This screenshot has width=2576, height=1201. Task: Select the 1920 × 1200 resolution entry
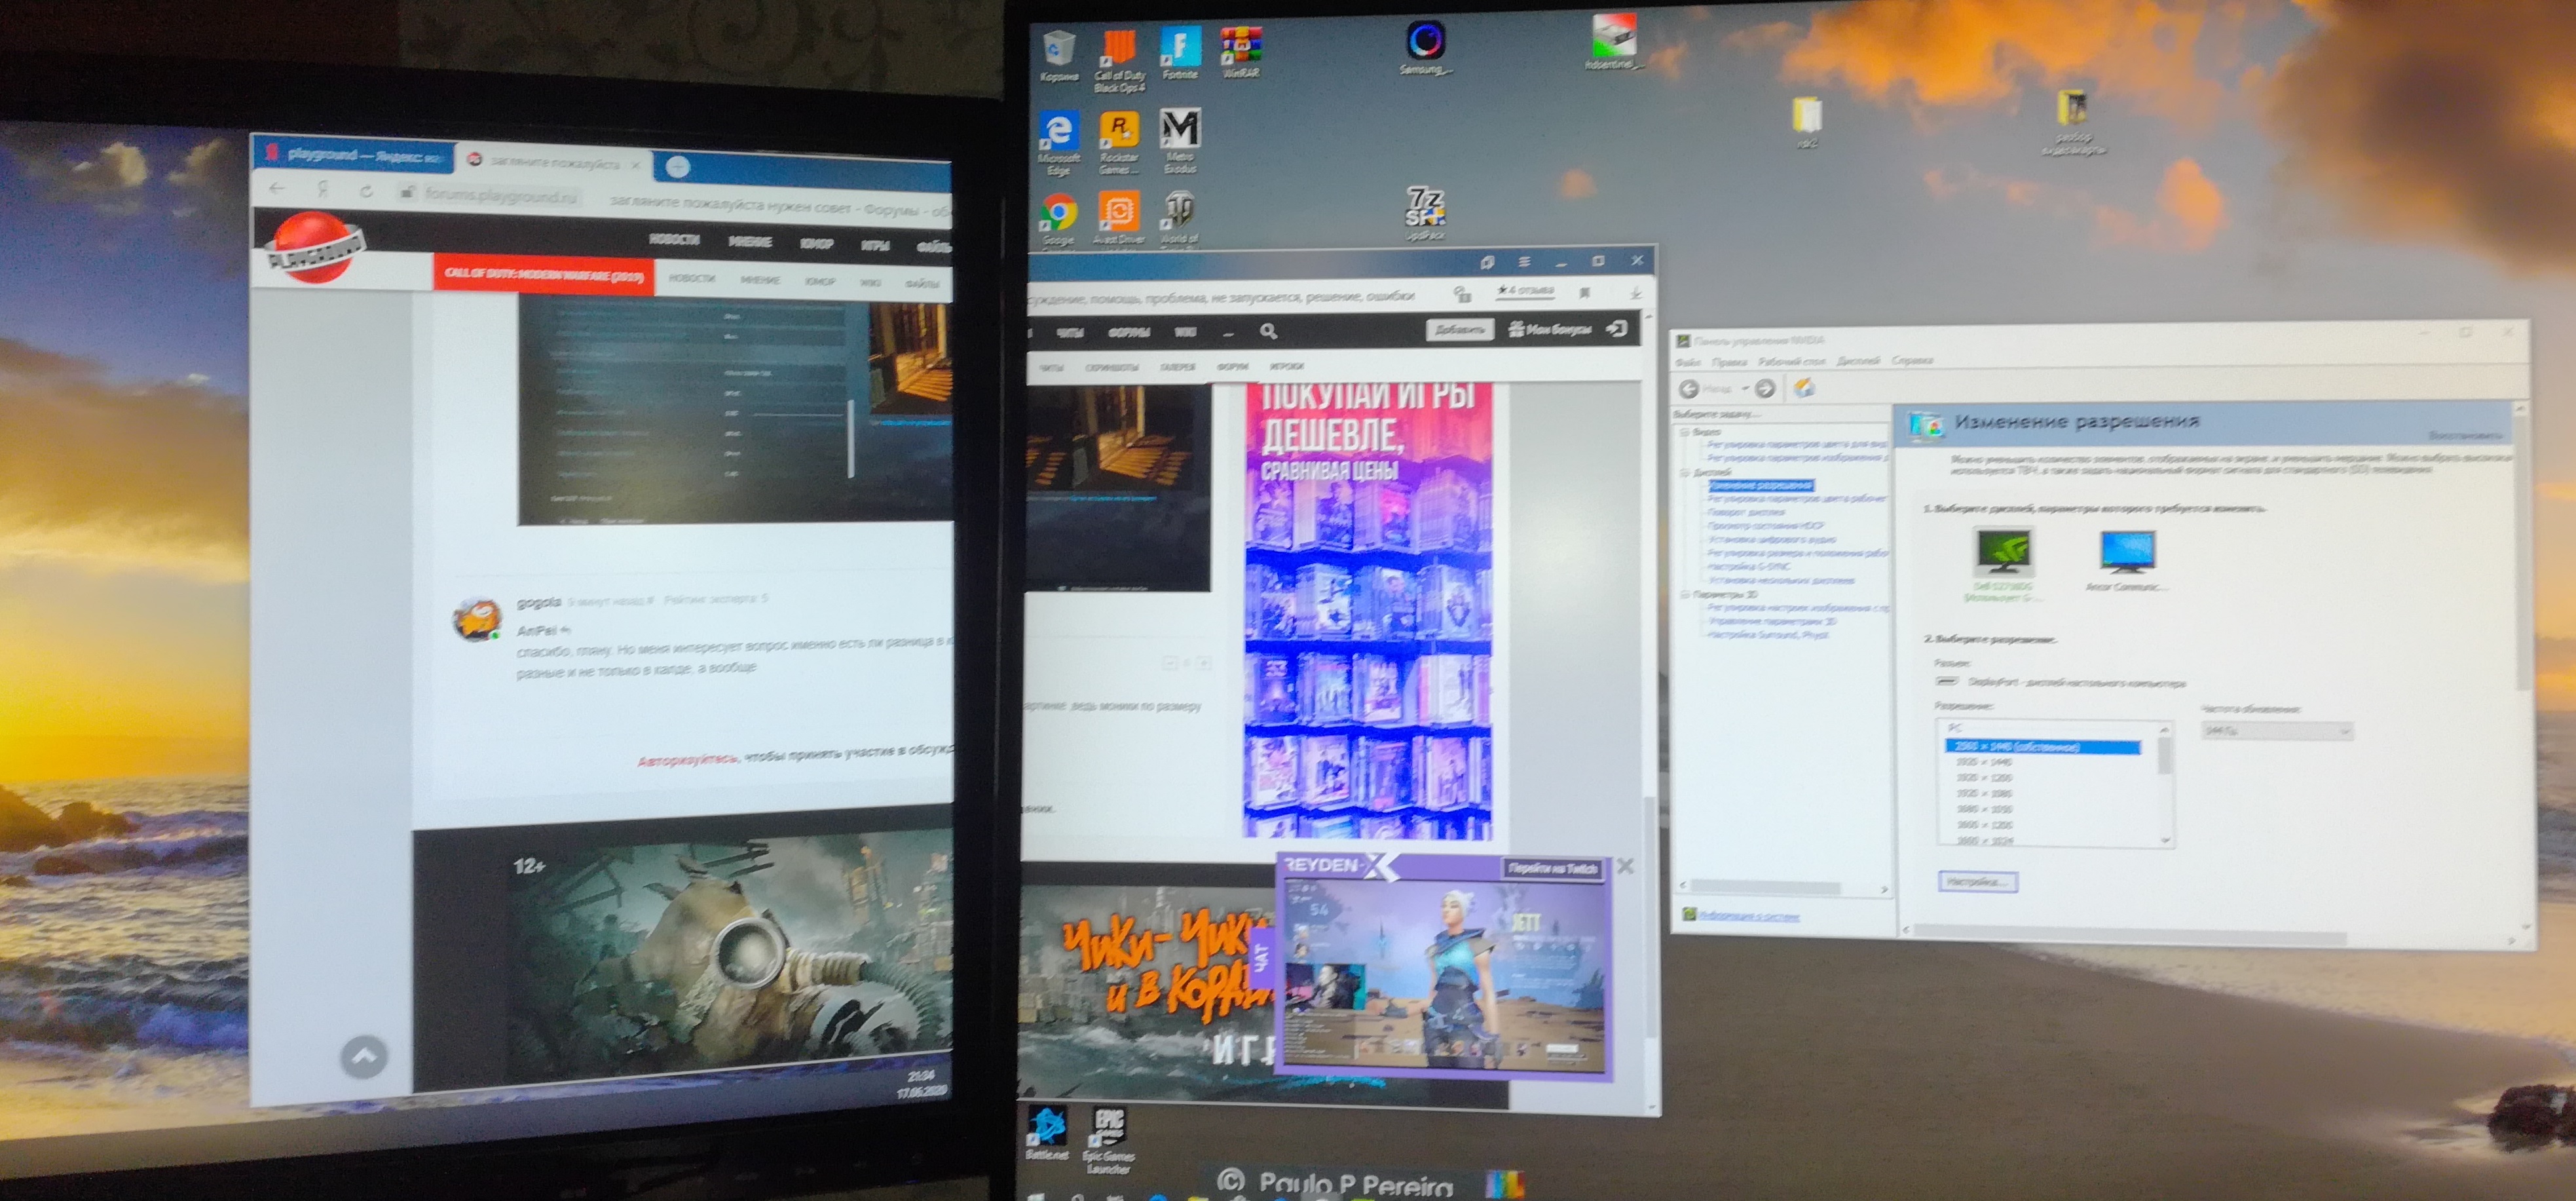[1983, 777]
